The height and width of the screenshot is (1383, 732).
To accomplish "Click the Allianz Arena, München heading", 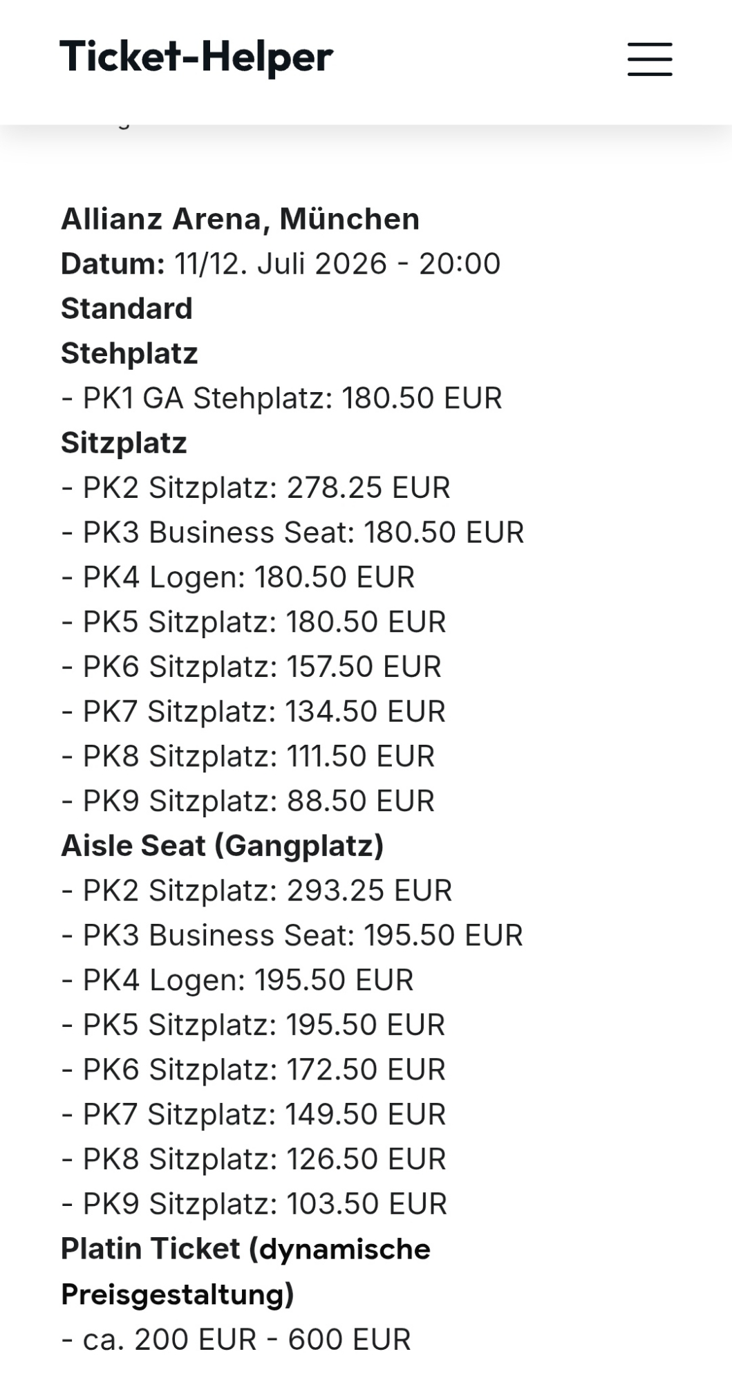I will (240, 219).
